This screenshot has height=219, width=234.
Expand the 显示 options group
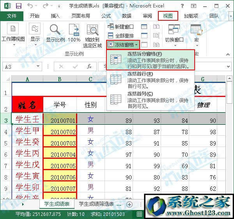pos(35,34)
